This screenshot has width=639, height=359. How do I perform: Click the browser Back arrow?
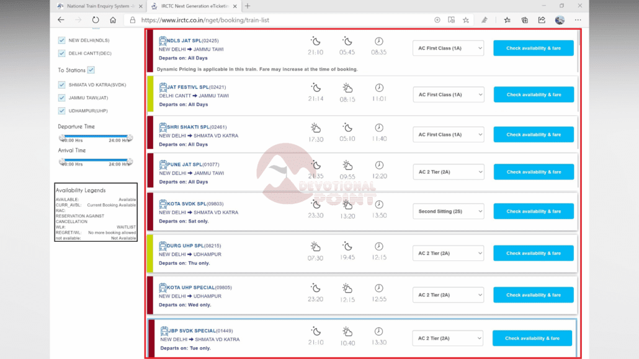(61, 20)
